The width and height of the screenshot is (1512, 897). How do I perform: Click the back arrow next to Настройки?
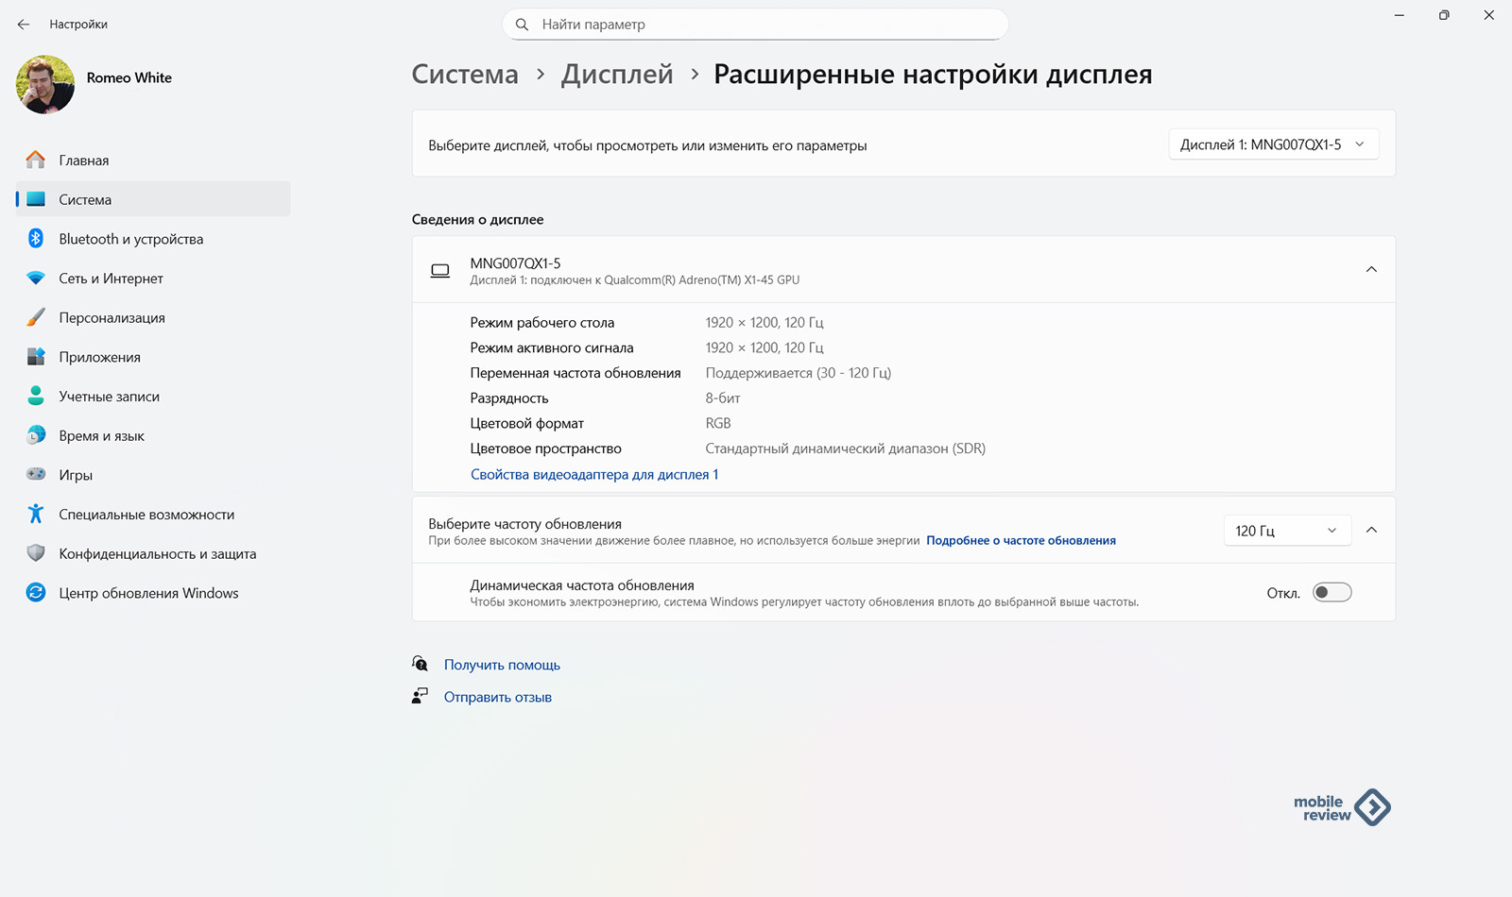click(24, 25)
